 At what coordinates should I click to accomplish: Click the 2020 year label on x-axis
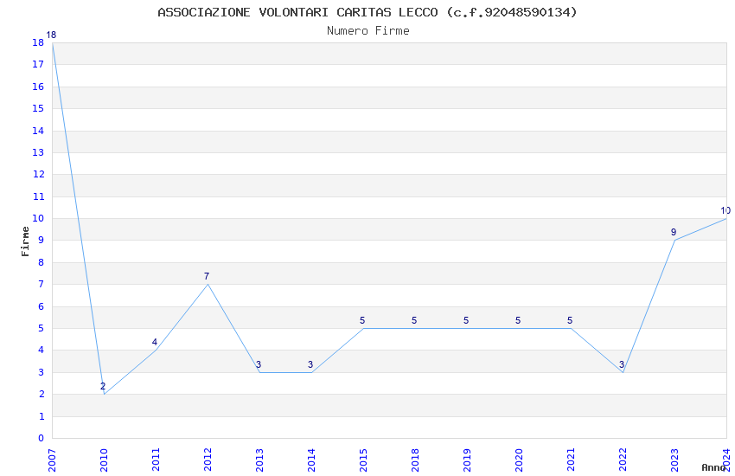coord(519,460)
